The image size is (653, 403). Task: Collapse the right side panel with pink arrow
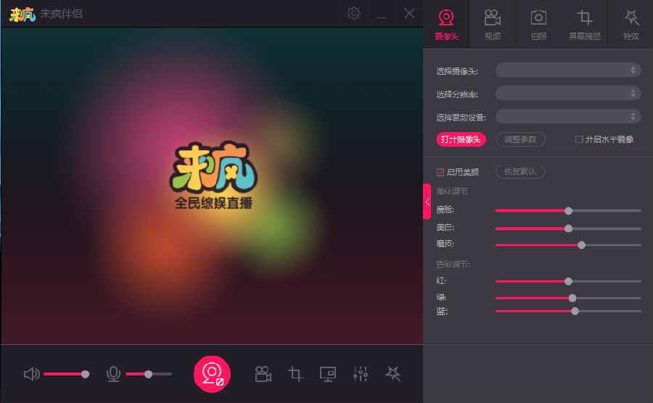[x=427, y=202]
